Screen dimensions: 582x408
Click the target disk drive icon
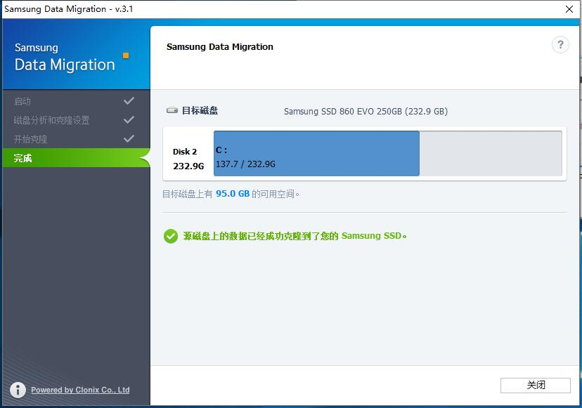pyautogui.click(x=172, y=110)
